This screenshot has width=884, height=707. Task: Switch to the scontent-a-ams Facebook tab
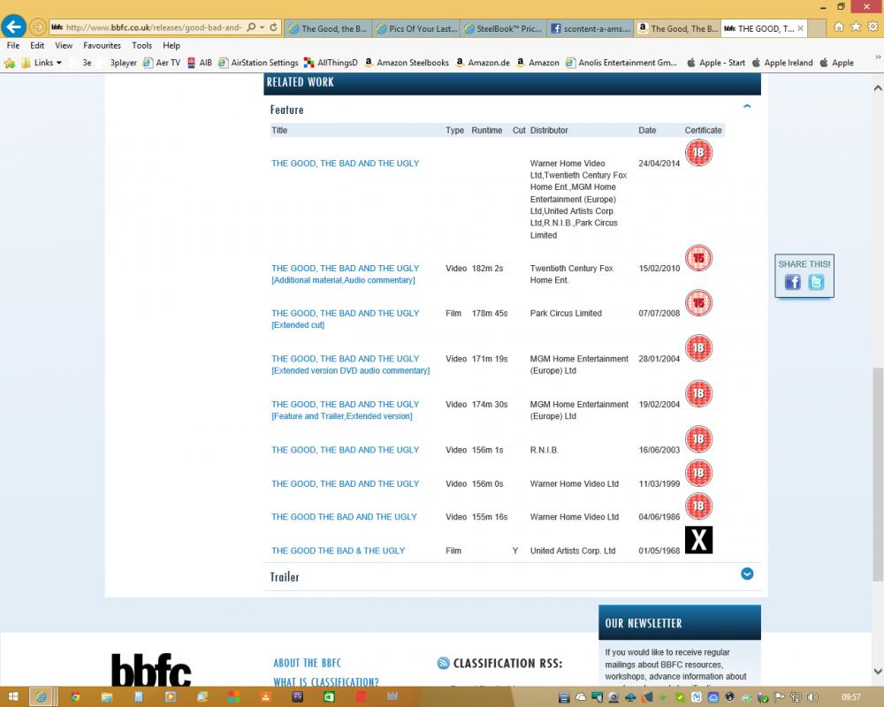pos(591,28)
